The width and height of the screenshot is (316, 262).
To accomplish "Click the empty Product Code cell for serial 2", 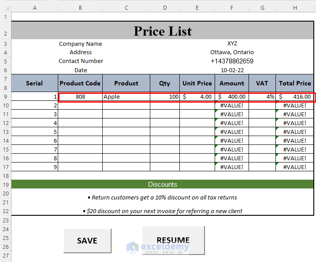I will point(80,106).
